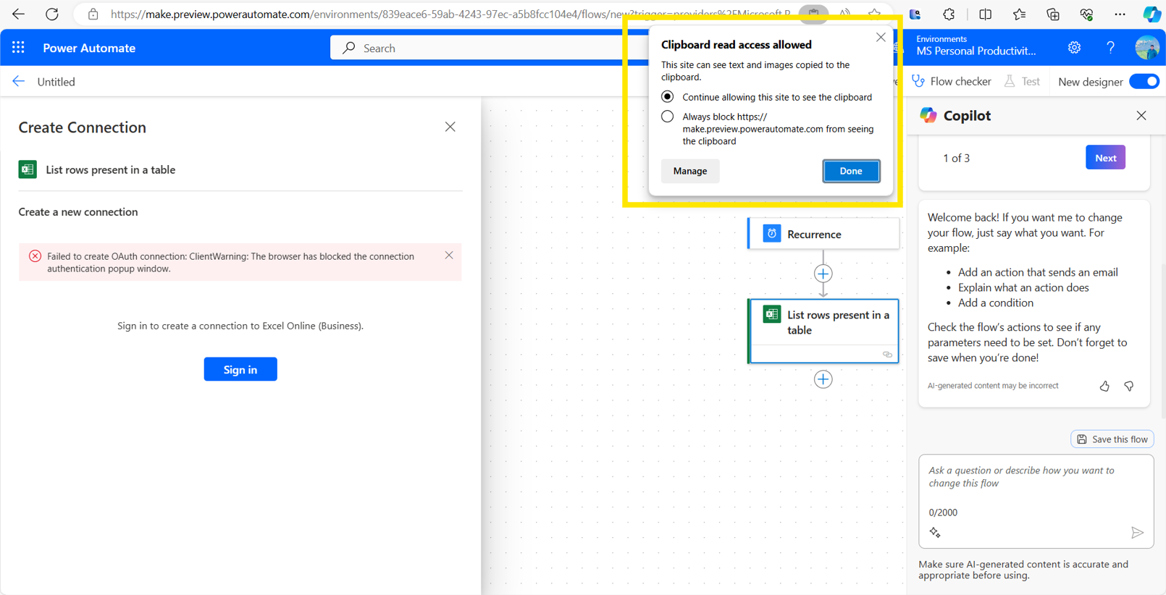The height and width of the screenshot is (595, 1166).
Task: Click Test in the command bar
Action: point(1022,82)
